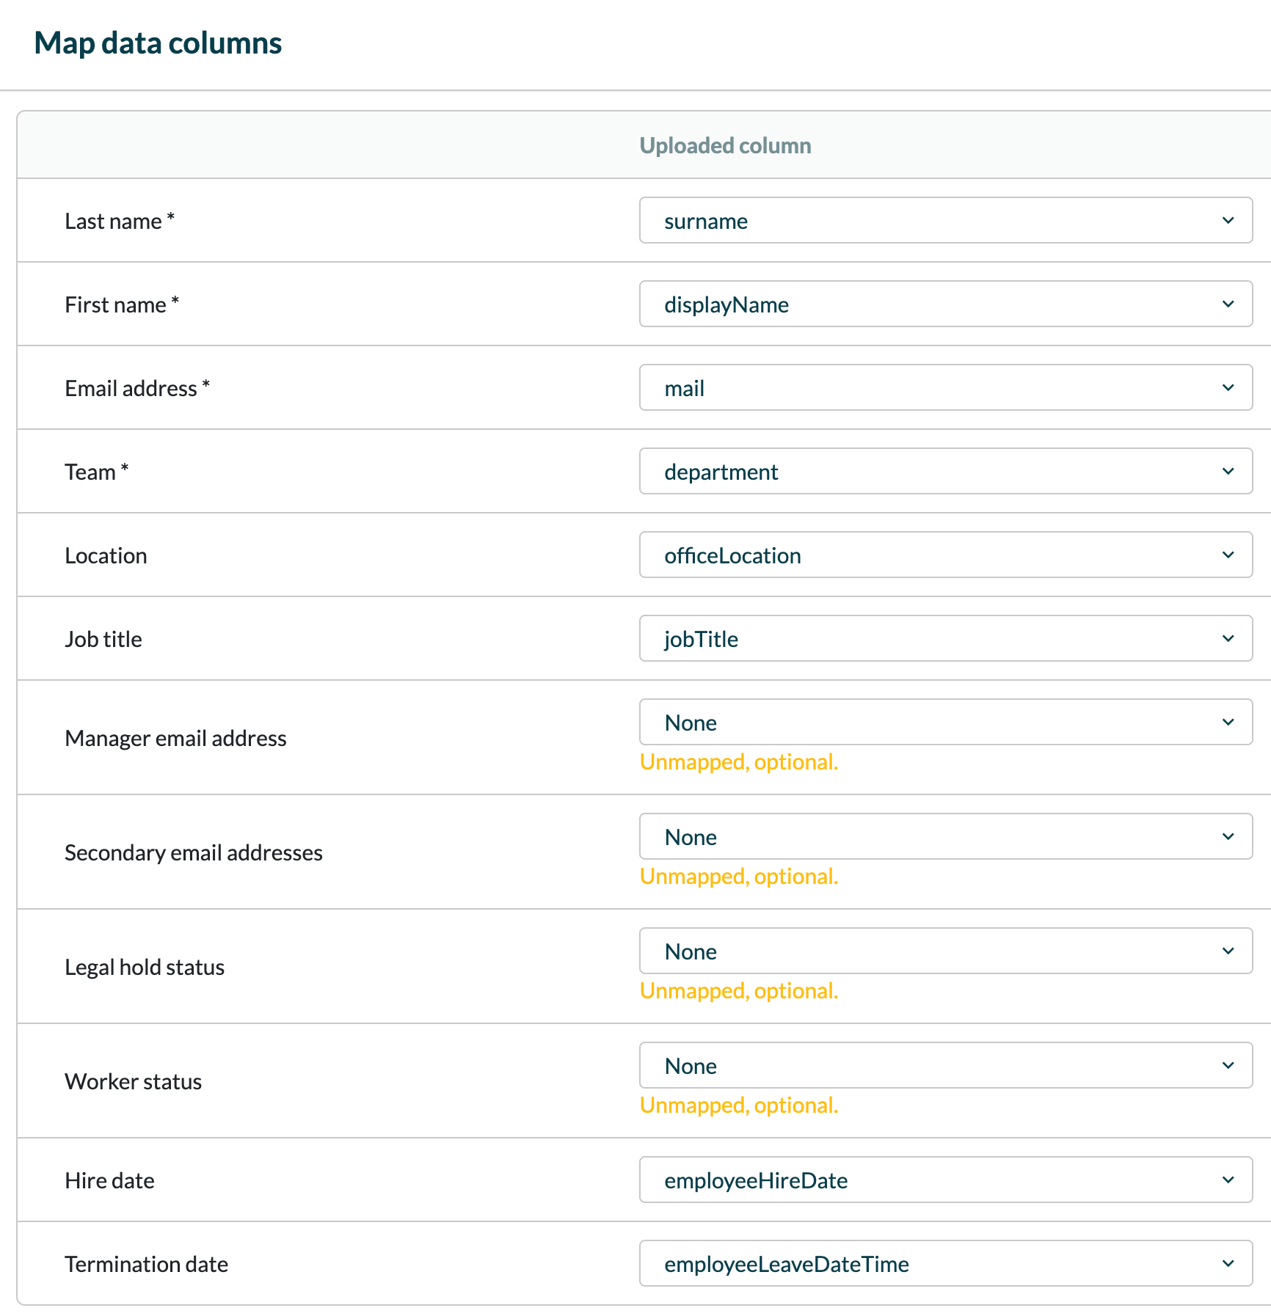Open the Secondary email addresses dropdown

coord(945,837)
